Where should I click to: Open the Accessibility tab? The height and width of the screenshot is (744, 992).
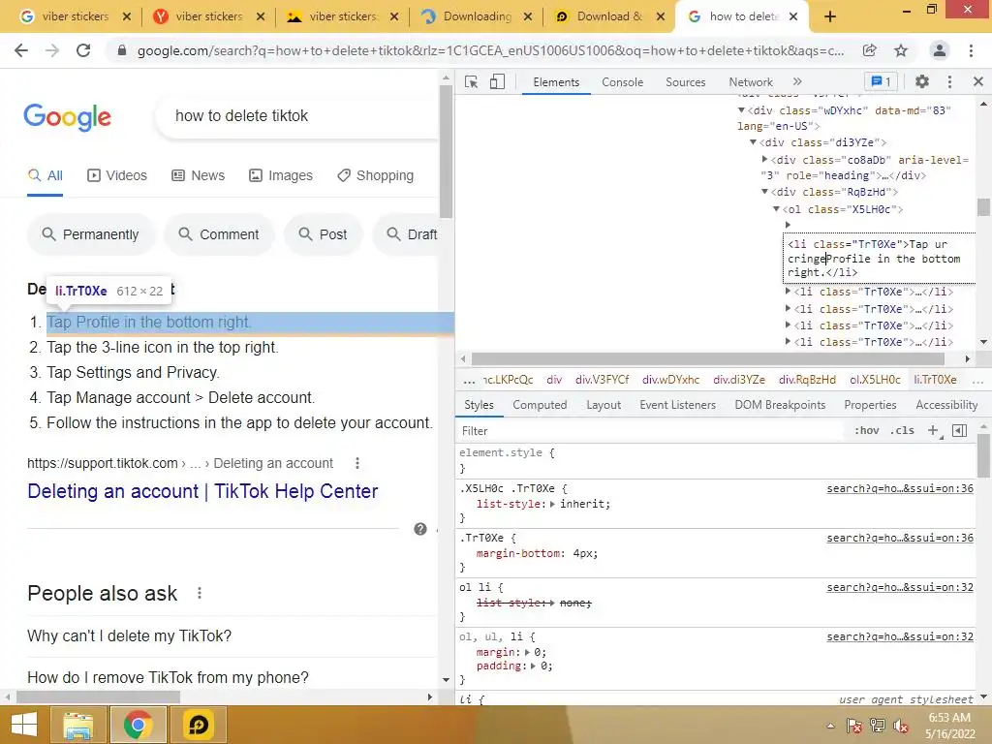click(x=946, y=405)
